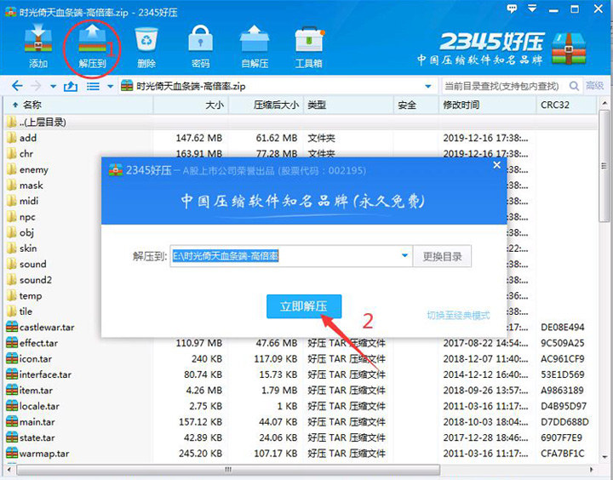
Task: Go back with the left arrow button
Action: [17, 86]
